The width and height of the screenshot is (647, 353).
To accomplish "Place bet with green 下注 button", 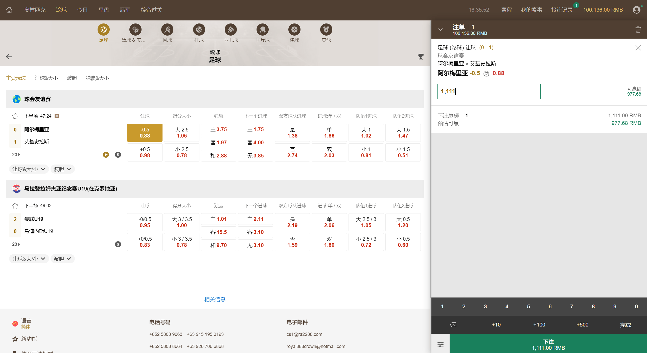I will pos(548,344).
